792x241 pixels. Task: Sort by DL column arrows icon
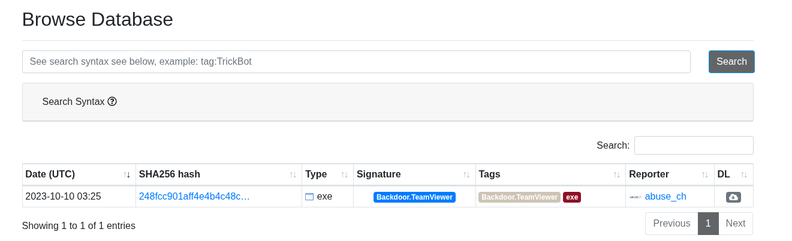click(x=744, y=174)
